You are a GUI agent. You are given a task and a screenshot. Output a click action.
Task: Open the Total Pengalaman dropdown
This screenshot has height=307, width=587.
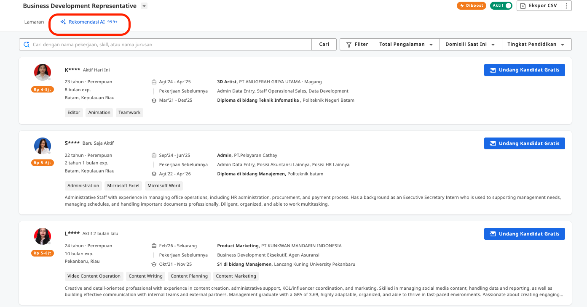[406, 45]
